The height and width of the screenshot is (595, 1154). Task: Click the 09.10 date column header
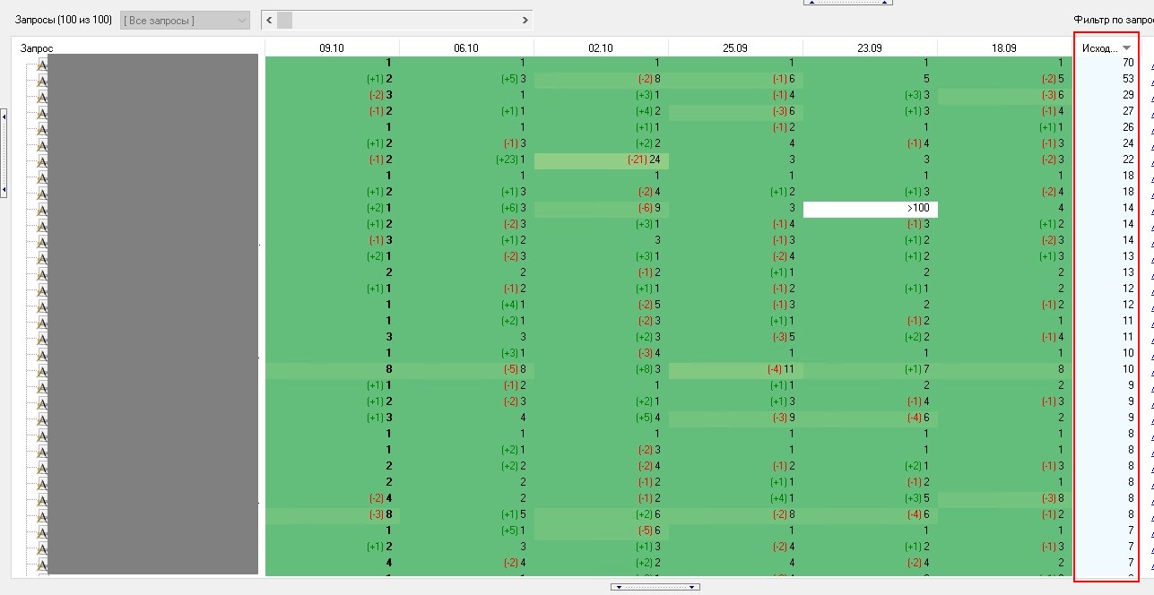332,48
